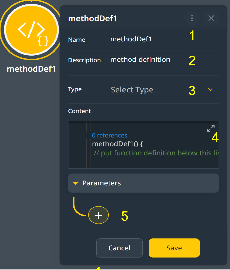Open the three-dot options menu
Viewport: 230px width, 270px height.
192,18
